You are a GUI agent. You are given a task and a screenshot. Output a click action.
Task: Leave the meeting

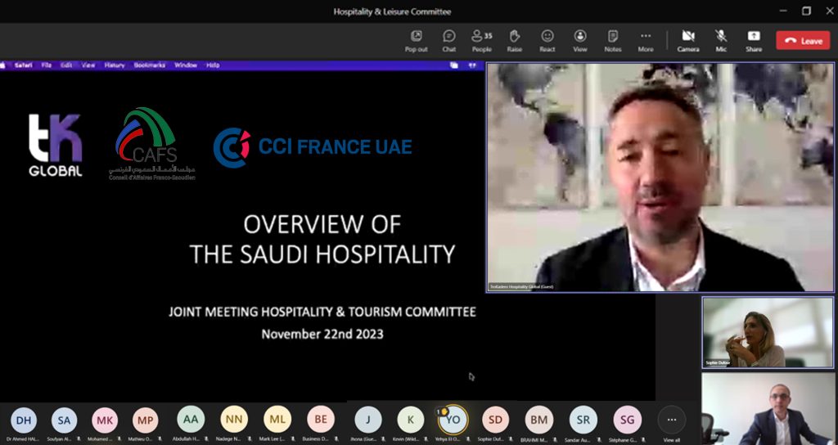[x=803, y=41]
